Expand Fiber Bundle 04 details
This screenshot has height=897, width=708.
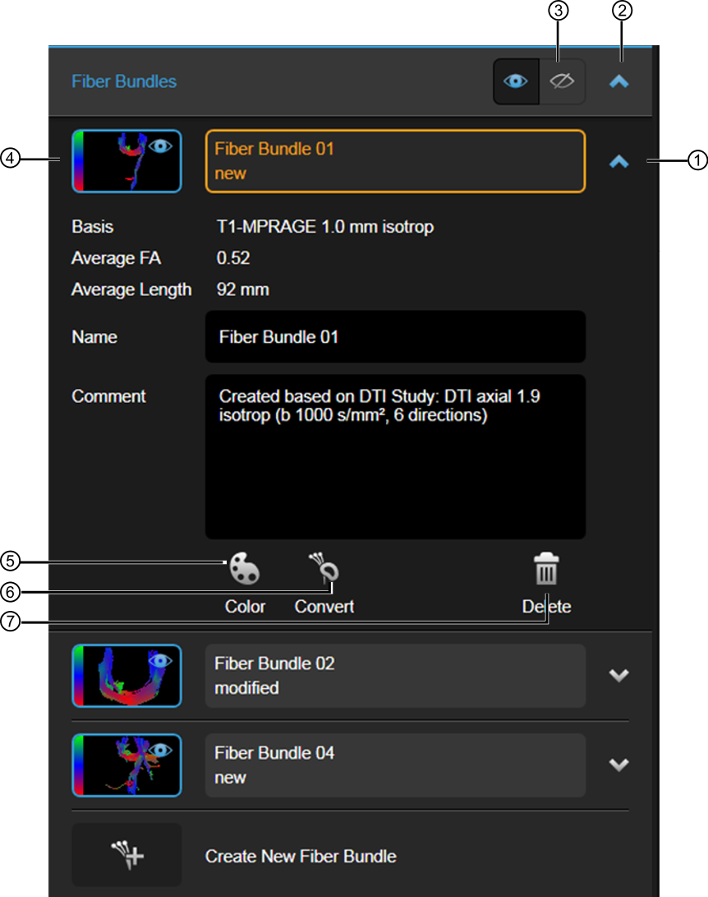click(618, 765)
